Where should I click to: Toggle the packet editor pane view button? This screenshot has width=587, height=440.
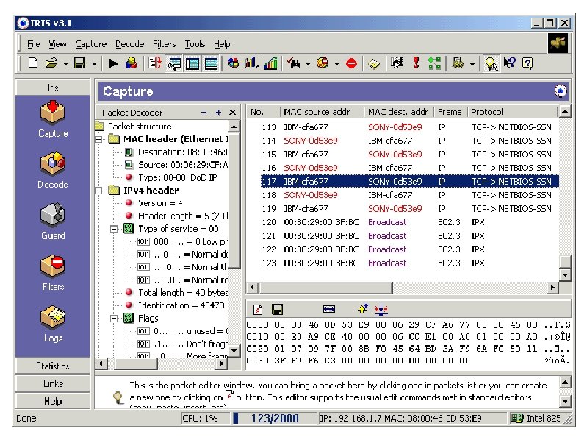click(211, 63)
